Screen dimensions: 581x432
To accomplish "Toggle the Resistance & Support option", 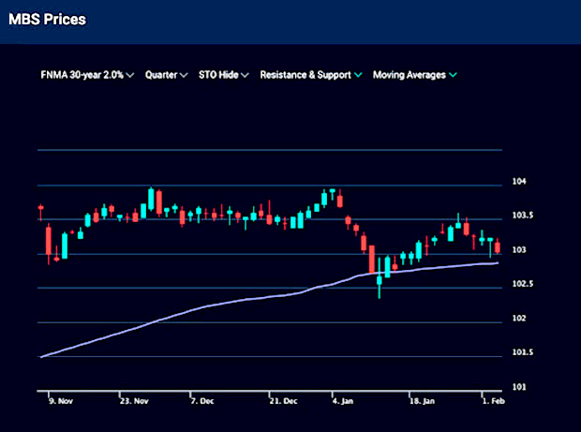I will 305,74.
